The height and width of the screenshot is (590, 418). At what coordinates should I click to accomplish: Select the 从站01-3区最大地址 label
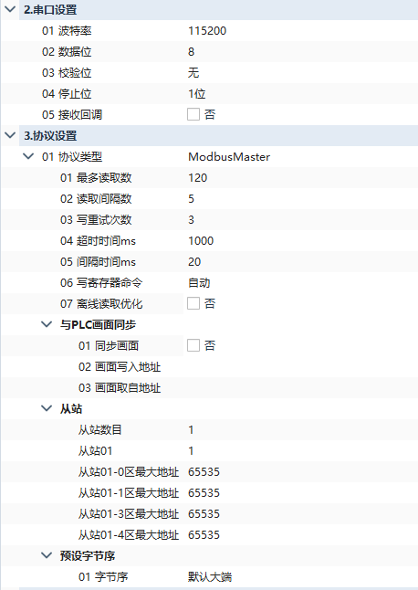click(129, 513)
